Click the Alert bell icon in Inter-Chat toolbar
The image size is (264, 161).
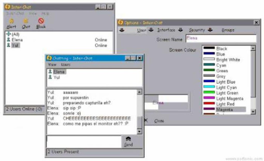11,21
